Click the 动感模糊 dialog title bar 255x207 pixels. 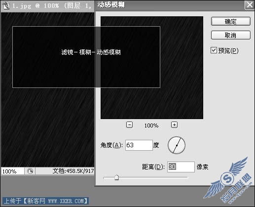tap(169, 5)
